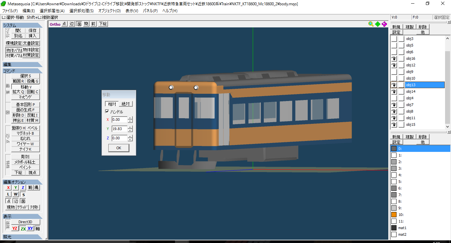Screen dimensions: 451x243
Task: Toggle 前 front display in viewport header
Action: point(93,24)
